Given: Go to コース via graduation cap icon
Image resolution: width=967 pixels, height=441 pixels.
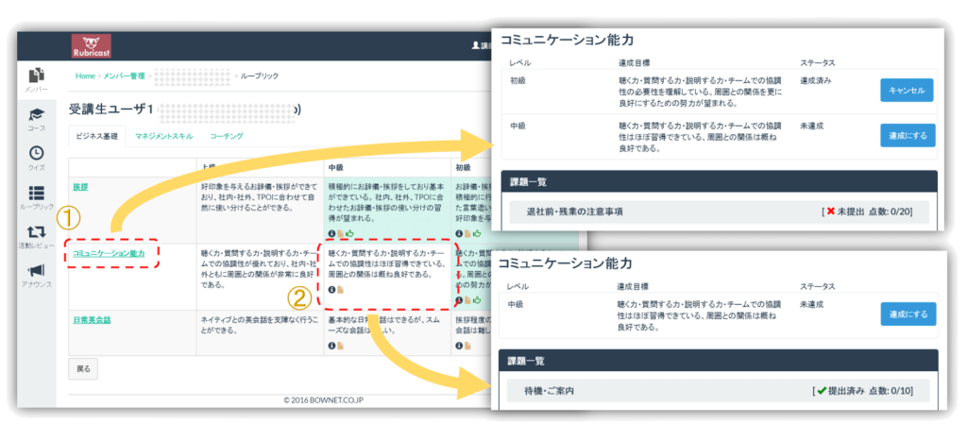Looking at the screenshot, I should click(x=36, y=118).
